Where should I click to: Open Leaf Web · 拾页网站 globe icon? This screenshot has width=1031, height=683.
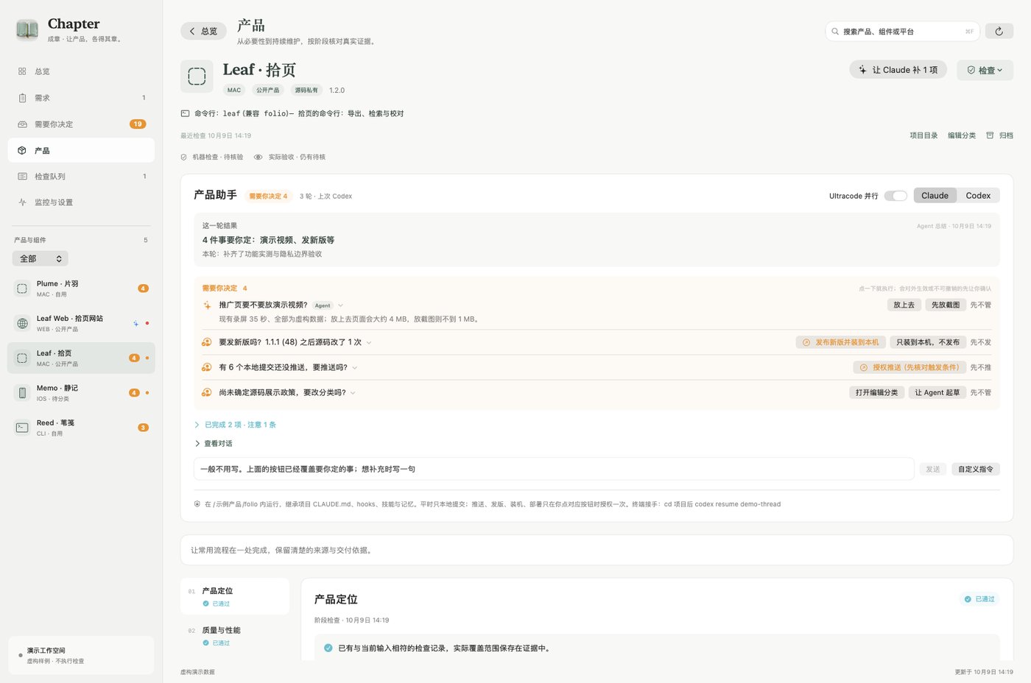click(x=22, y=323)
